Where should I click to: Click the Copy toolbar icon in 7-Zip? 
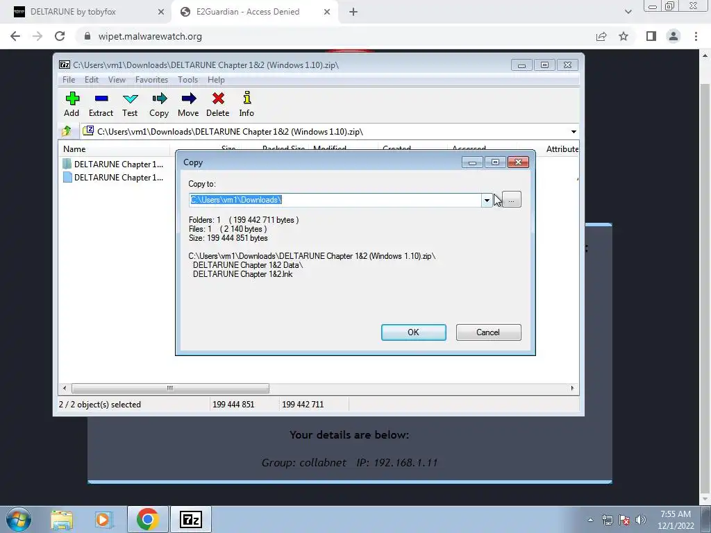(159, 104)
